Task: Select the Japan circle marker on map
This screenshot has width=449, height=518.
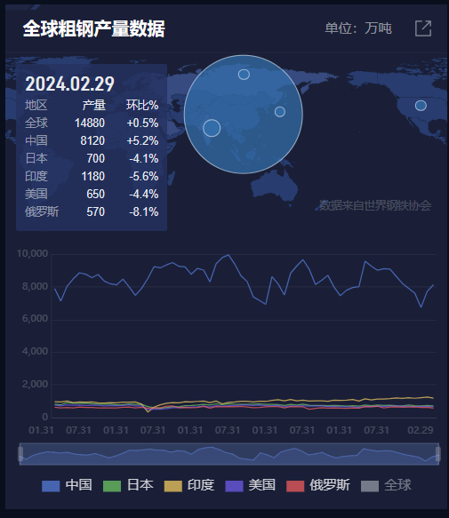Action: (x=280, y=112)
